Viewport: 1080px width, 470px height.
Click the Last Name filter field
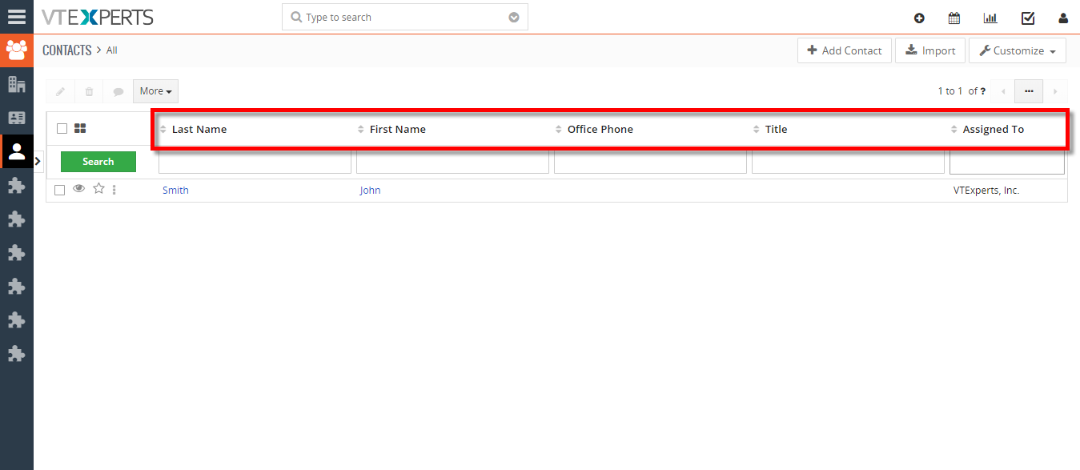(255, 162)
